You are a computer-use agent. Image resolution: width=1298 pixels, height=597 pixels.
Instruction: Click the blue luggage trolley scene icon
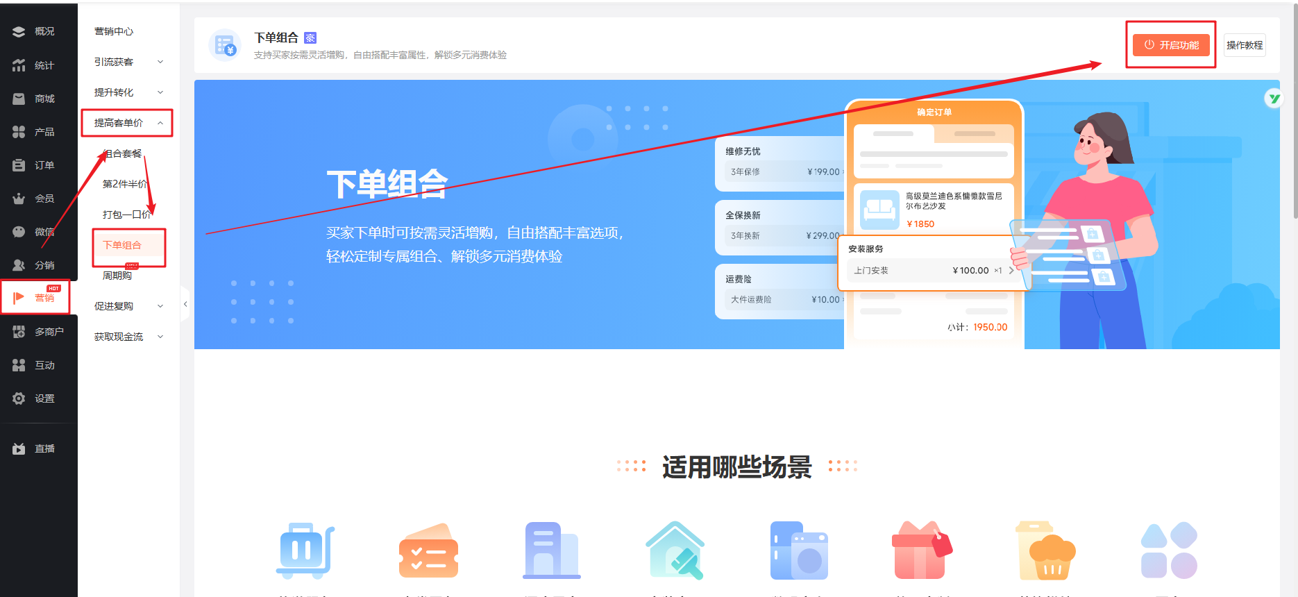point(305,550)
